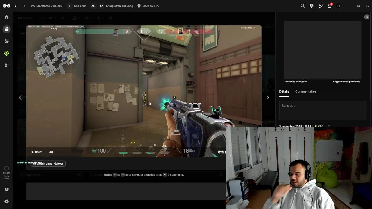The image size is (372, 209).
Task: Click the ALT hotkey badge
Action: click(x=93, y=6)
